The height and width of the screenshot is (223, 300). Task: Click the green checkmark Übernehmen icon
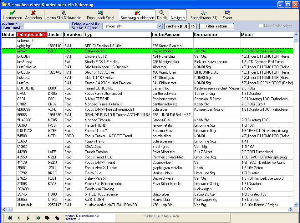(13, 13)
